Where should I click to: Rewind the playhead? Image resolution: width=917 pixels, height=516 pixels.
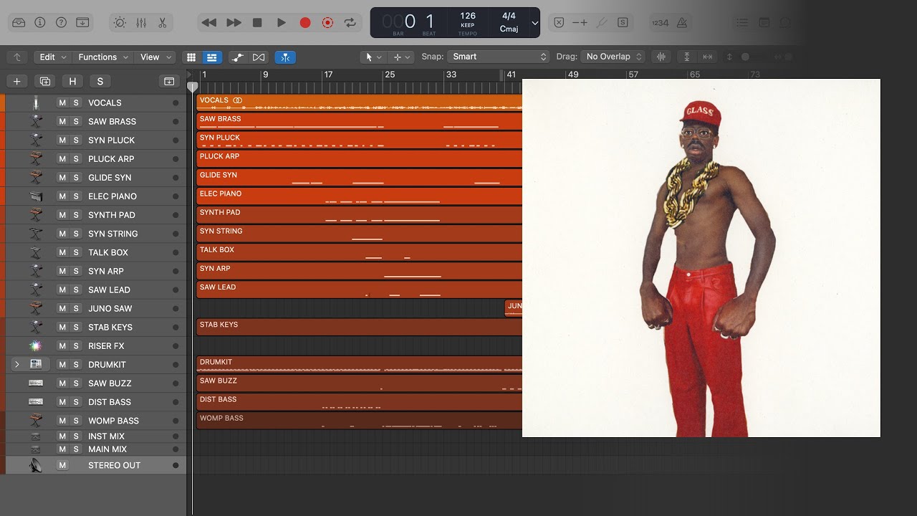209,23
